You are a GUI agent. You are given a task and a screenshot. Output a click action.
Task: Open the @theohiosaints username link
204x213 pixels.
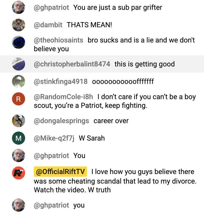click(58, 40)
